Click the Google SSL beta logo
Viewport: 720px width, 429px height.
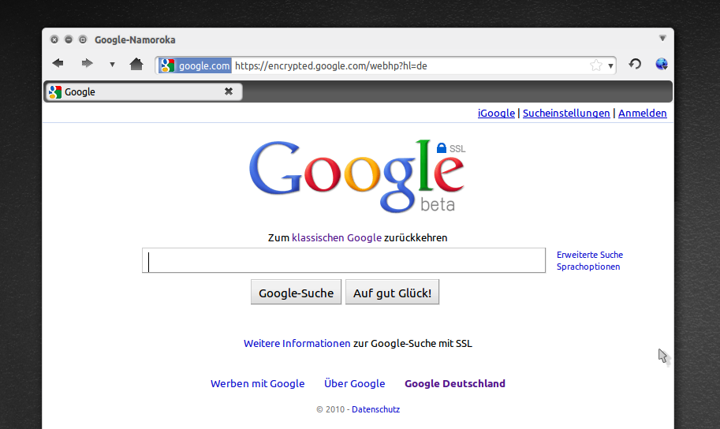[x=358, y=177]
